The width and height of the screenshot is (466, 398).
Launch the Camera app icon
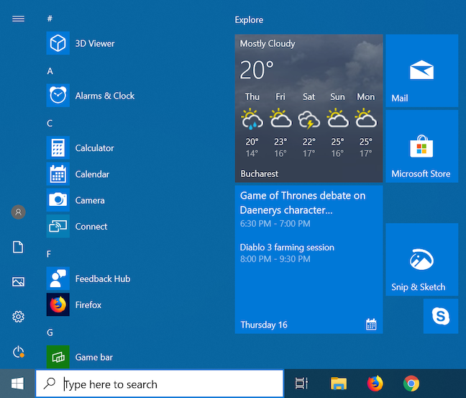click(x=58, y=200)
